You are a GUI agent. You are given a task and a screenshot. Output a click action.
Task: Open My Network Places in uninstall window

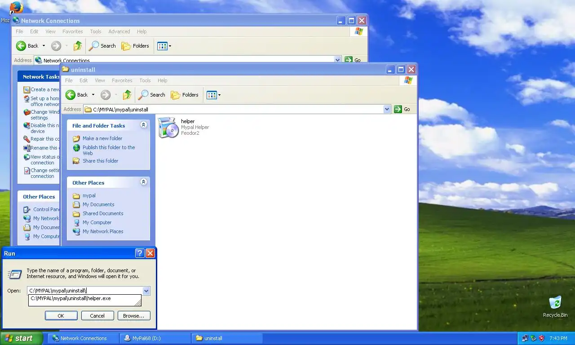pos(103,231)
